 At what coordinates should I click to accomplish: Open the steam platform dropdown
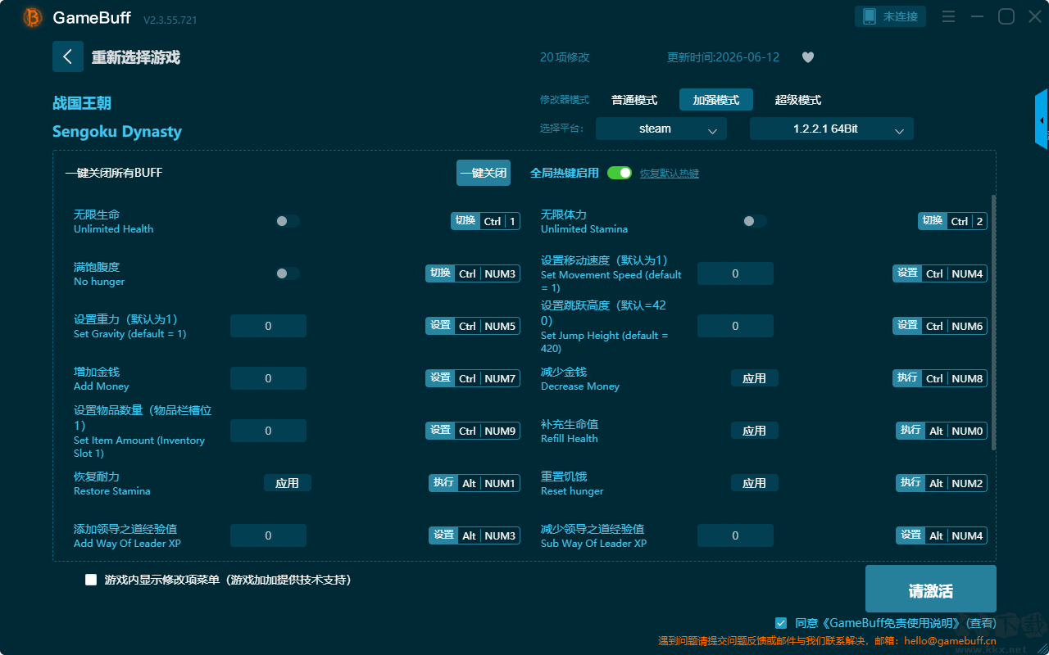(661, 129)
